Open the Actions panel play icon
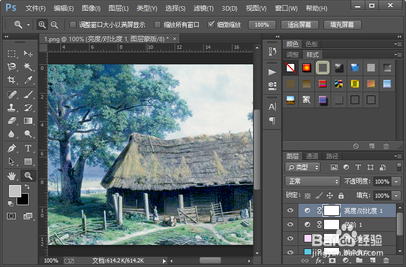The image size is (406, 267). click(272, 72)
